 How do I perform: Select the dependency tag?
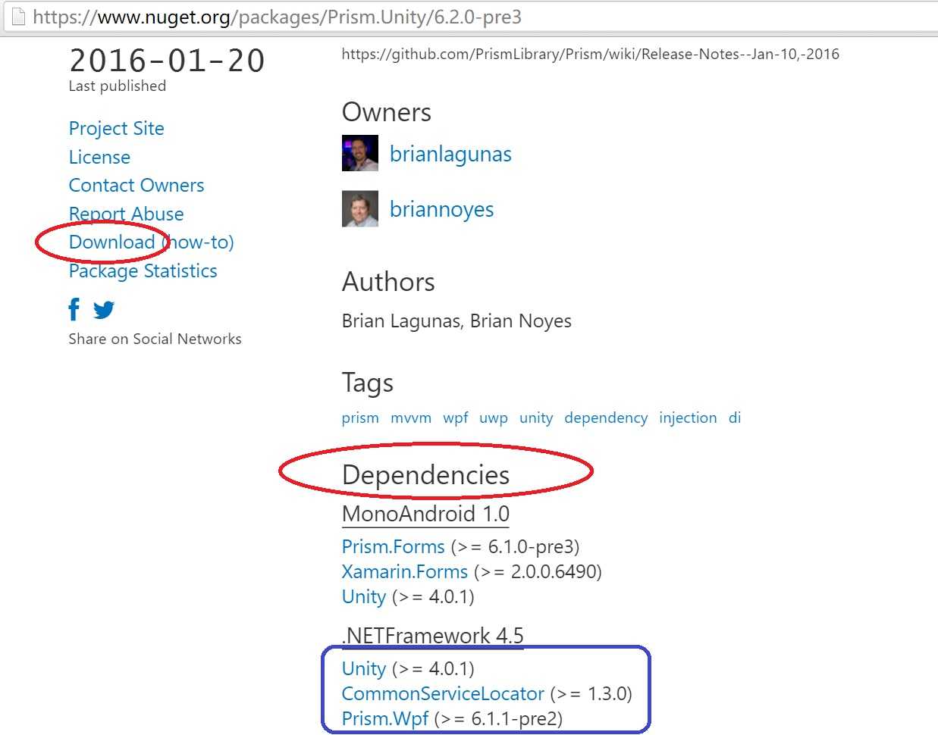click(x=606, y=418)
